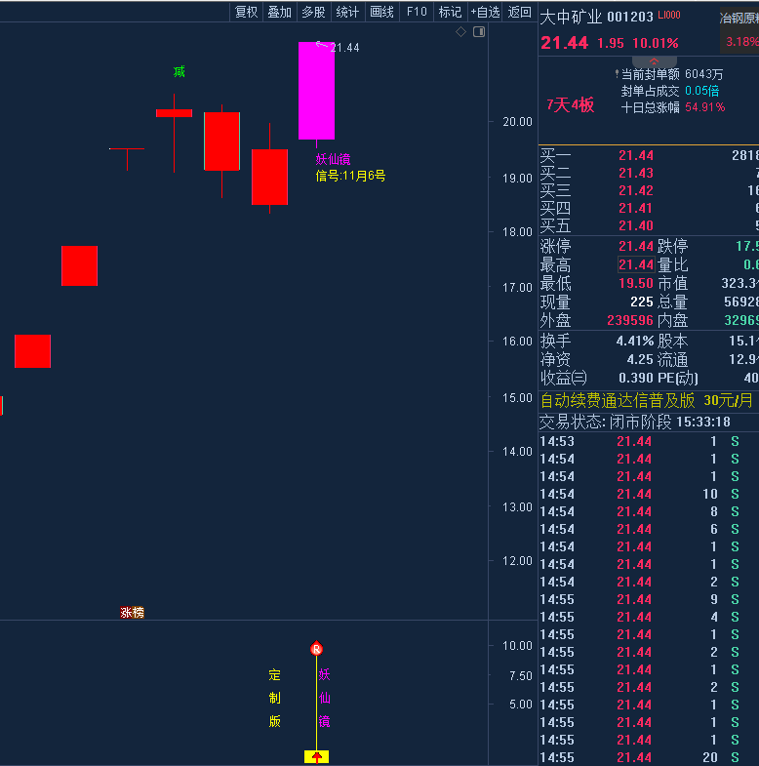Open F10 company information
The image size is (759, 766).
point(417,12)
